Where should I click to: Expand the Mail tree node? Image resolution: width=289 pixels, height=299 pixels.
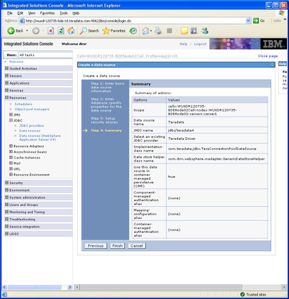[x=11, y=163]
